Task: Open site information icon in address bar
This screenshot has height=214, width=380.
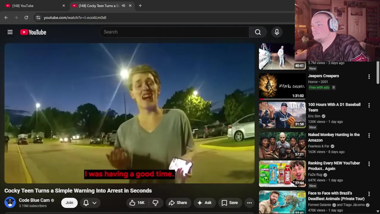Action: tap(38, 18)
